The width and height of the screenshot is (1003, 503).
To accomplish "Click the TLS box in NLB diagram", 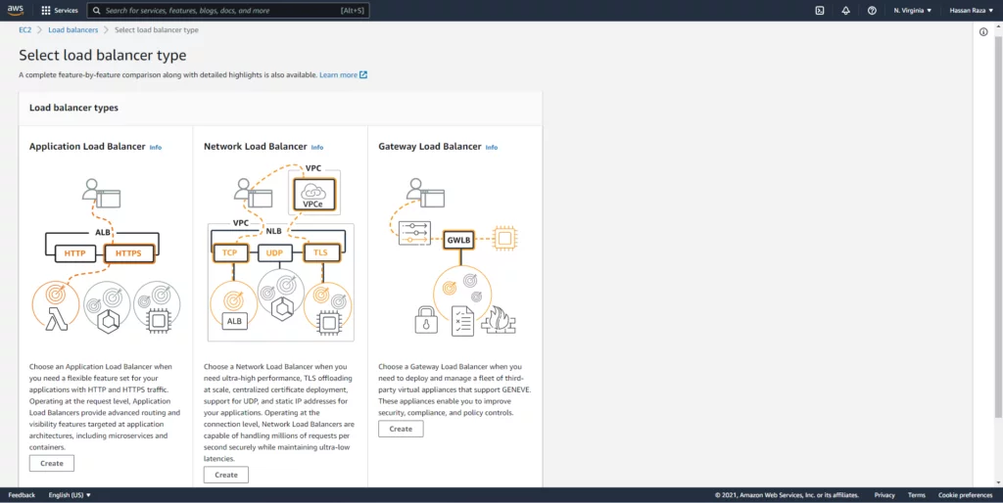I will pyautogui.click(x=320, y=253).
